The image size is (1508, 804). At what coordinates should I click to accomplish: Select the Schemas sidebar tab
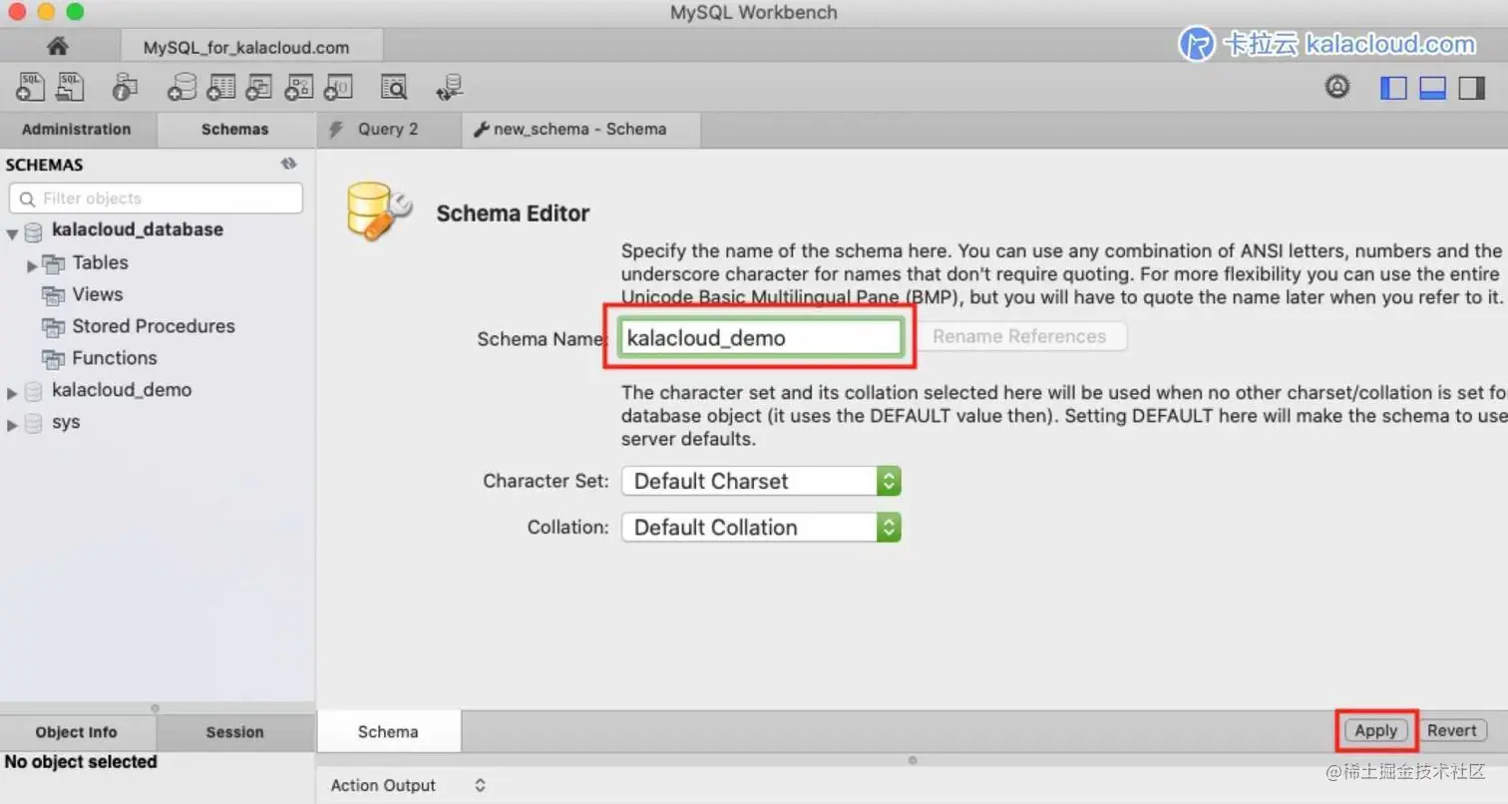pyautogui.click(x=235, y=130)
